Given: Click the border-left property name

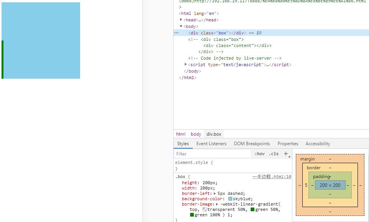Looking at the screenshot, I should [195, 193].
